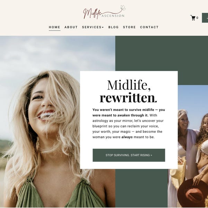Click the italic word awaken
This screenshot has width=208, height=208.
click(124, 115)
